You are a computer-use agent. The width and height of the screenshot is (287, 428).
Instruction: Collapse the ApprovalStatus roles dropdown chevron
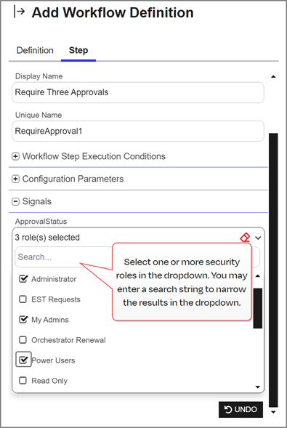[x=258, y=238]
